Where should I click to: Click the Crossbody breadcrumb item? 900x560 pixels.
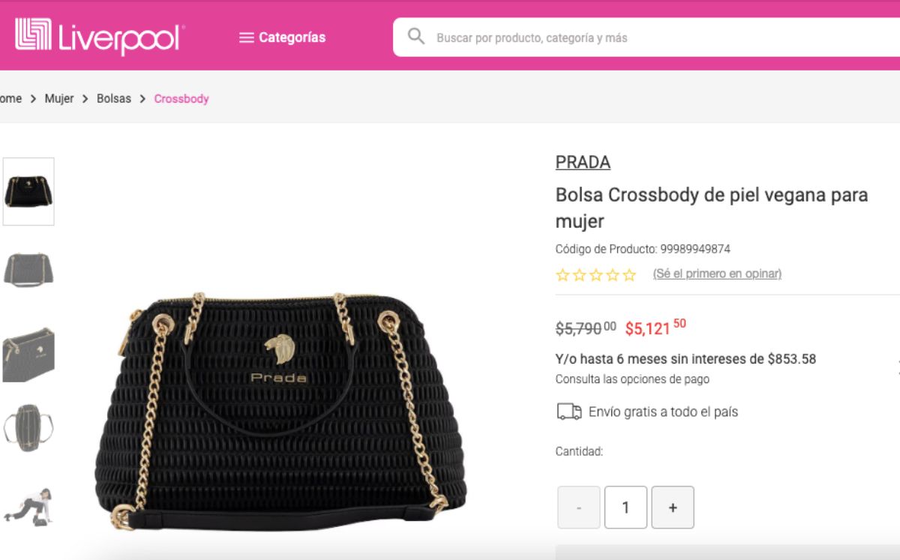pyautogui.click(x=180, y=98)
